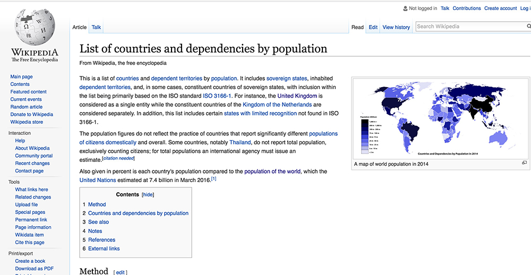Open Wikipedia store link
The image size is (531, 275).
[27, 122]
